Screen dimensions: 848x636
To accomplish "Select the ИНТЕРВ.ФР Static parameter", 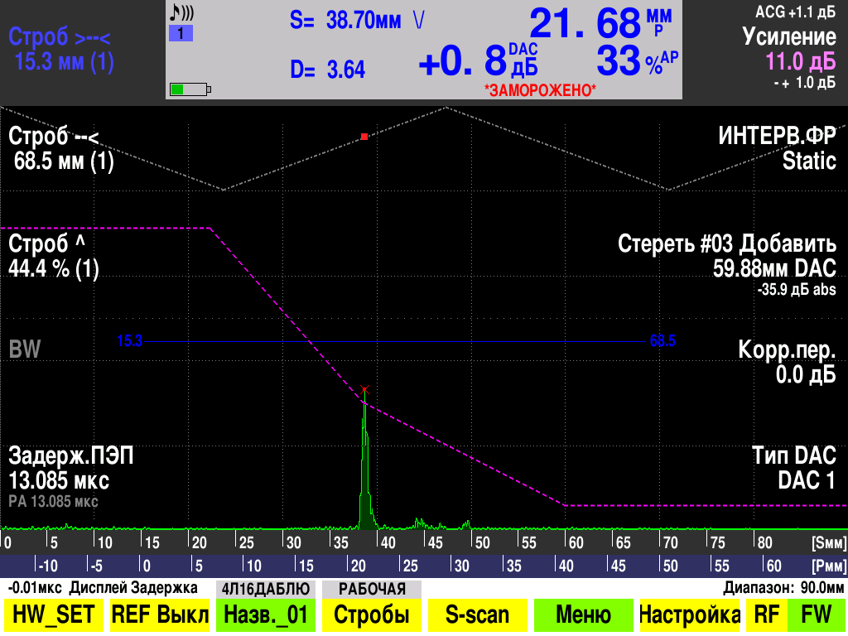I will coord(777,148).
